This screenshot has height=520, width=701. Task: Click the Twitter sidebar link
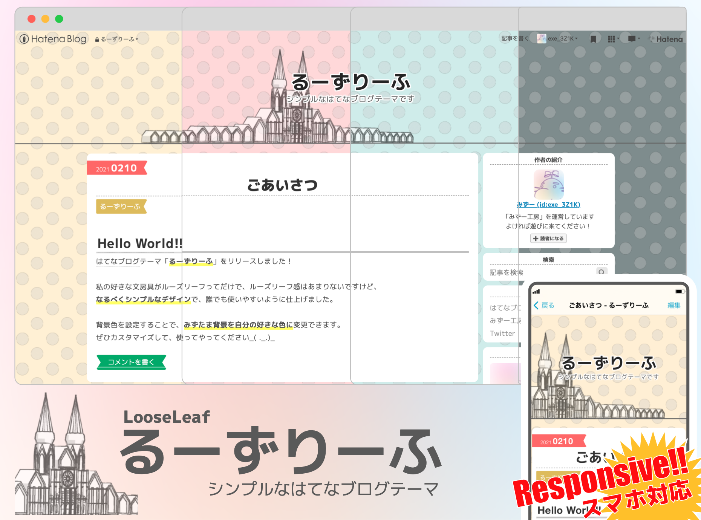coord(502,333)
